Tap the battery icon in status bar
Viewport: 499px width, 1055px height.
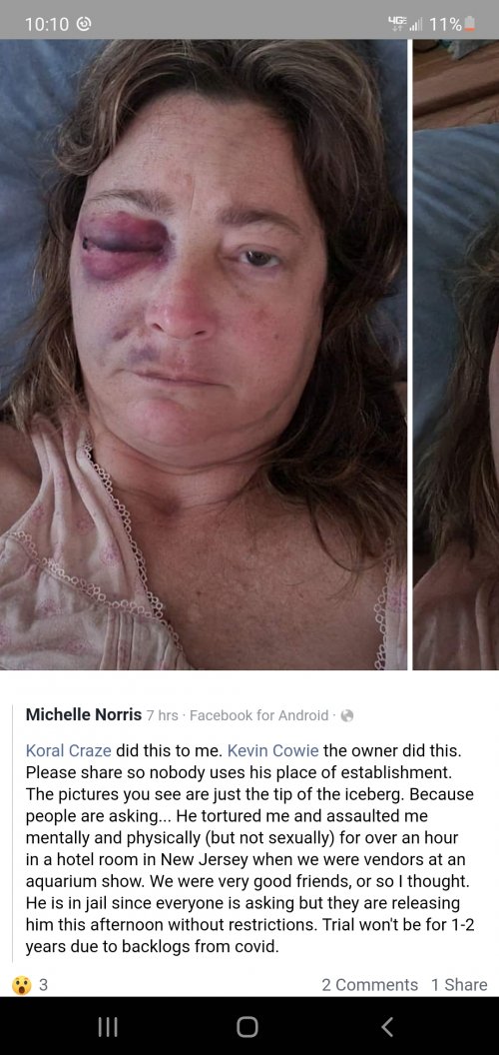(x=471, y=24)
